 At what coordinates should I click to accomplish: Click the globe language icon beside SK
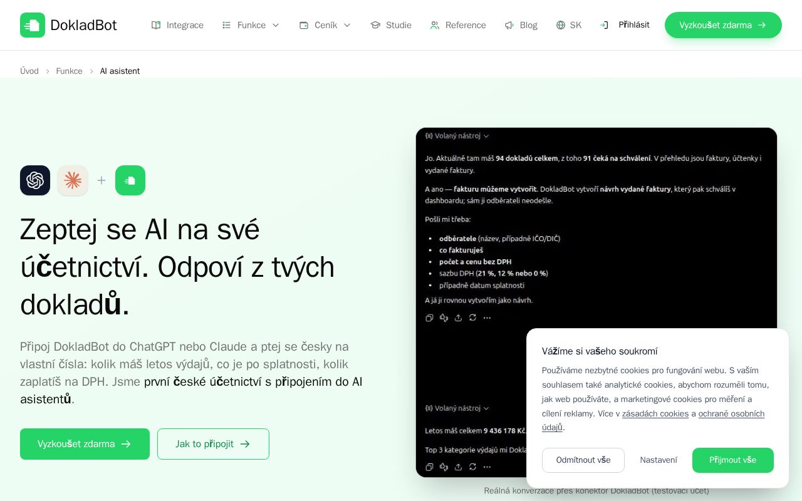tap(561, 25)
